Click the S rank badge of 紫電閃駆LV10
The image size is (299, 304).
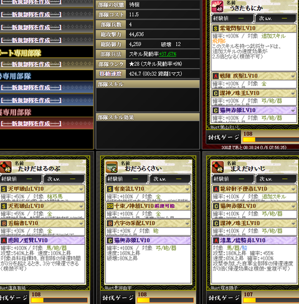click(216, 29)
